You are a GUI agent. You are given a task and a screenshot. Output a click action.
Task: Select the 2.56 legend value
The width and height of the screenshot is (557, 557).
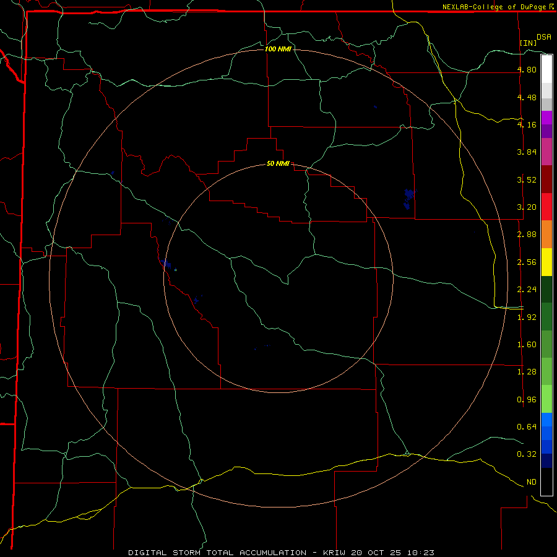(x=527, y=262)
